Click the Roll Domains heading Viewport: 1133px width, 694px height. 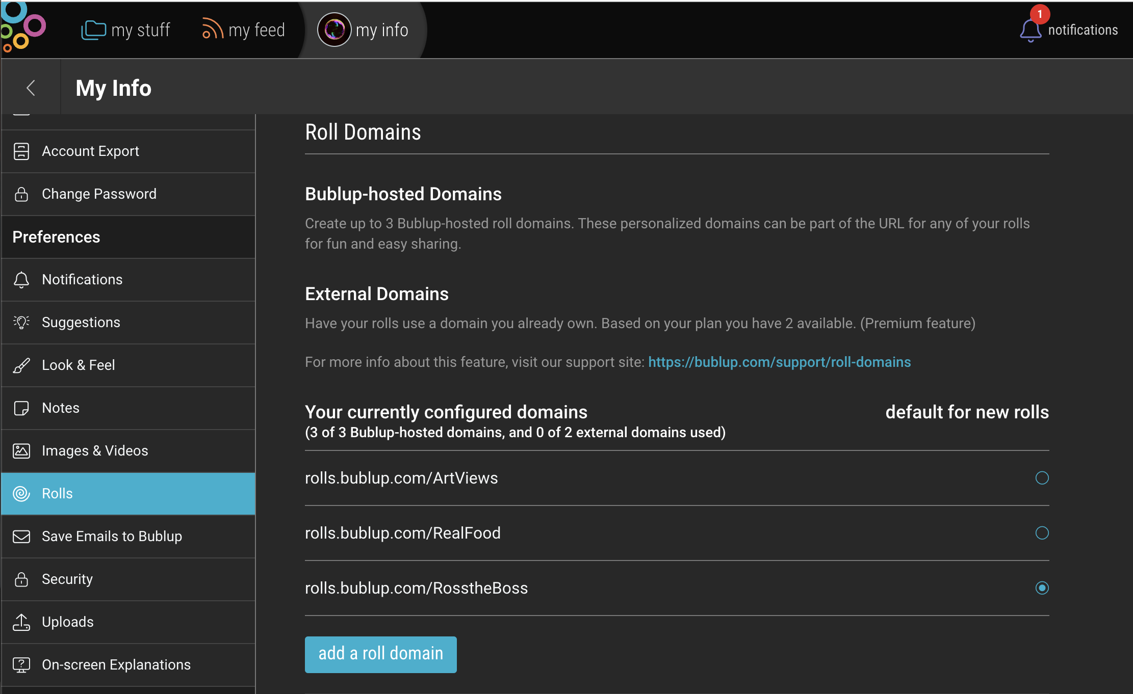coord(363,132)
